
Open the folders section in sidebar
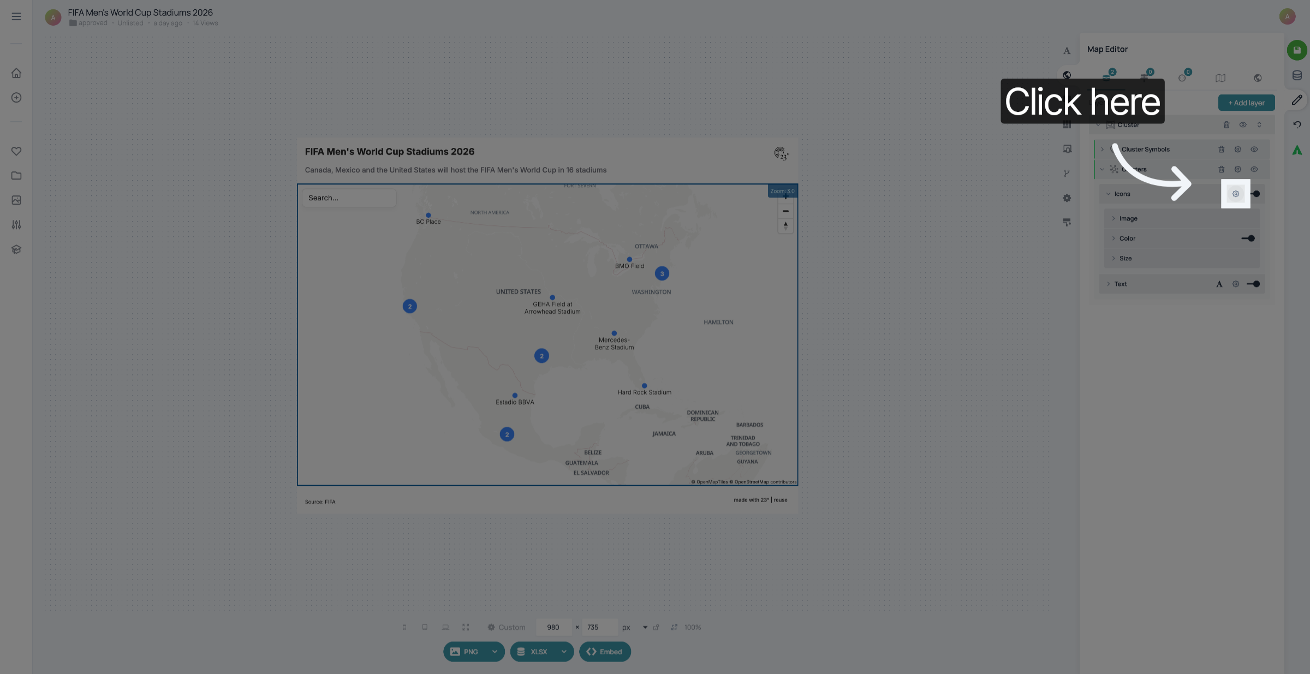pyautogui.click(x=16, y=176)
